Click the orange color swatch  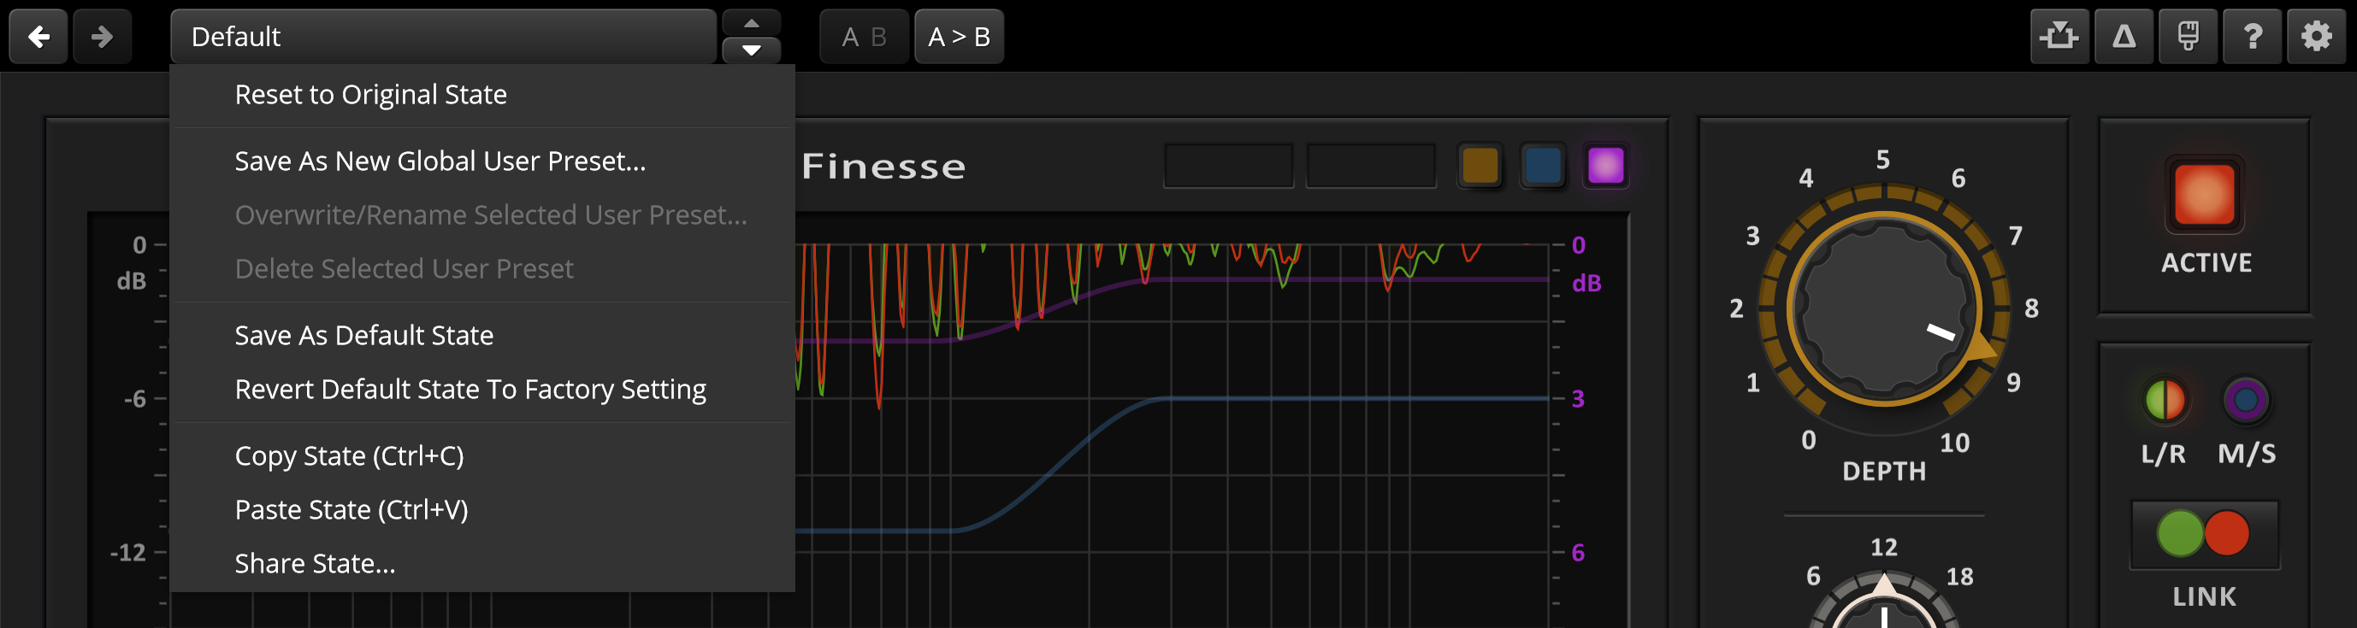(1480, 167)
